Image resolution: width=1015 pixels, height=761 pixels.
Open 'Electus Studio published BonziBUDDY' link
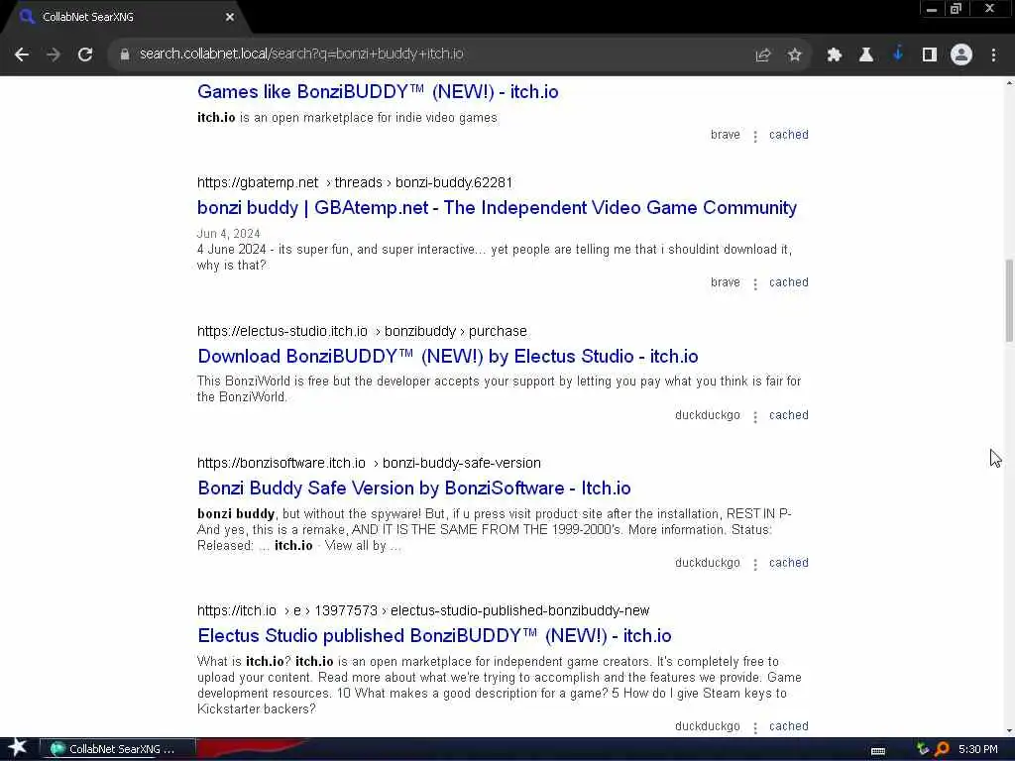point(434,636)
